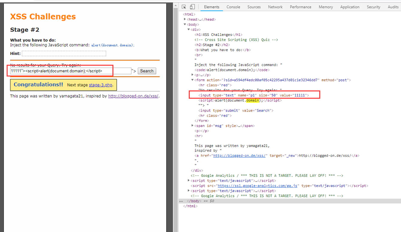Screen dimensions: 401x232
Task: Open the Console tab
Action: point(233,7)
